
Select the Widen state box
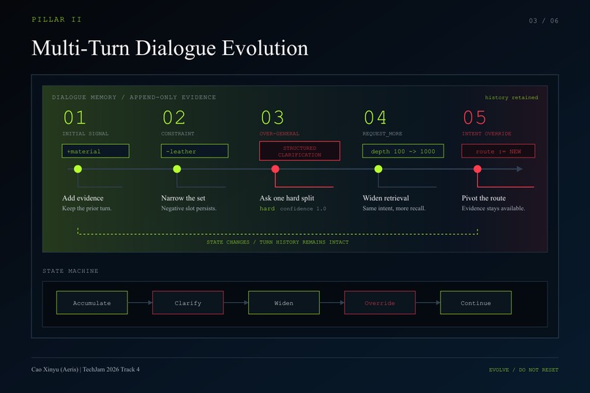pyautogui.click(x=284, y=303)
